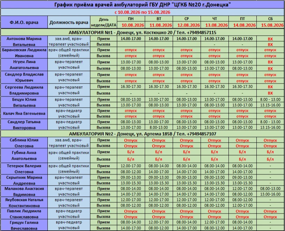Click Малахова Saturday calls 13.00-16.00 cell
Screen dimensions: 285x231
coord(270,194)
